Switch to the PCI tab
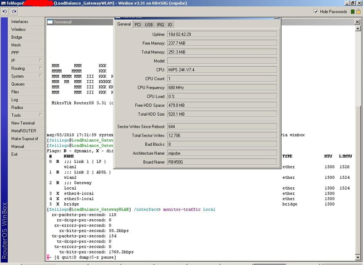Screen dimensions: 363x265 [137, 25]
